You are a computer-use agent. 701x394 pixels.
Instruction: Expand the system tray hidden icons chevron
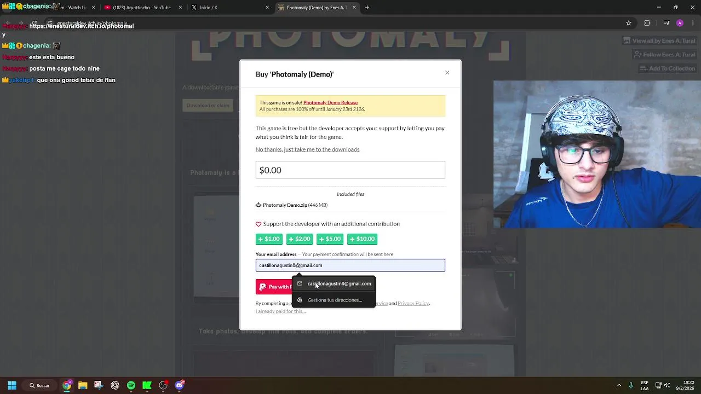tap(619, 385)
